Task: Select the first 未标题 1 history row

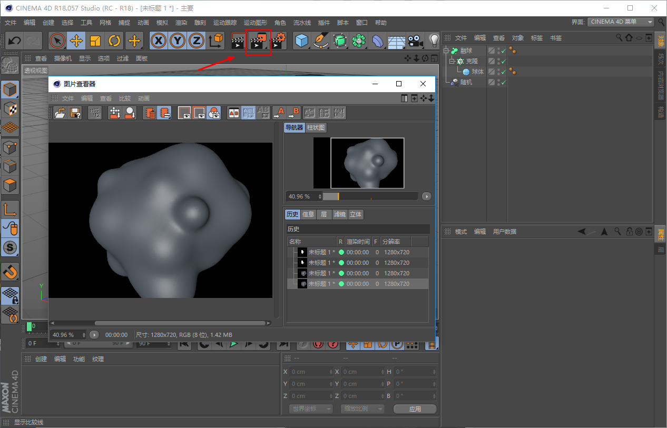Action: (x=358, y=252)
